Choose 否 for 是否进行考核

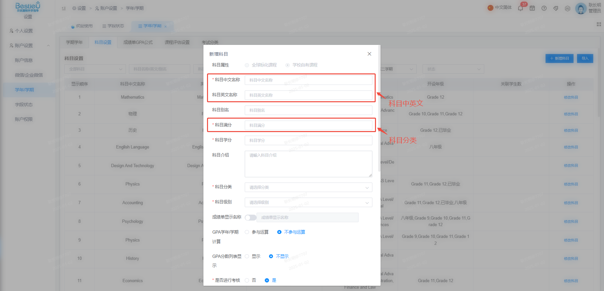click(251, 280)
